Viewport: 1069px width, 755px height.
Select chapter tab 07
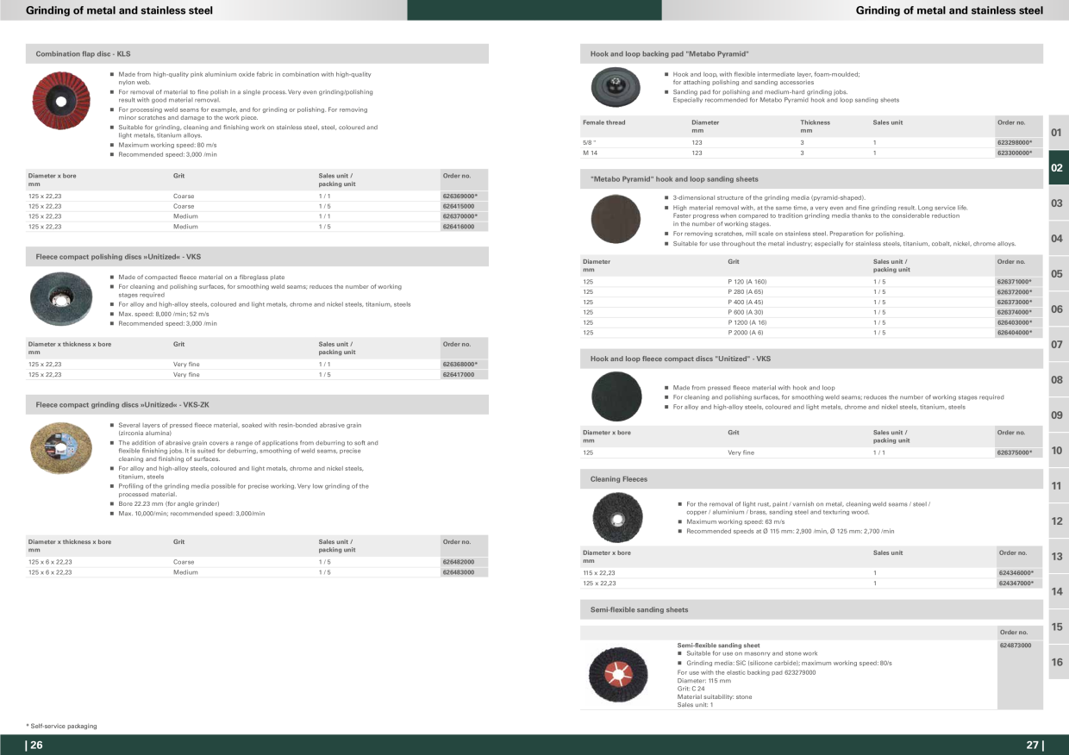point(1058,344)
